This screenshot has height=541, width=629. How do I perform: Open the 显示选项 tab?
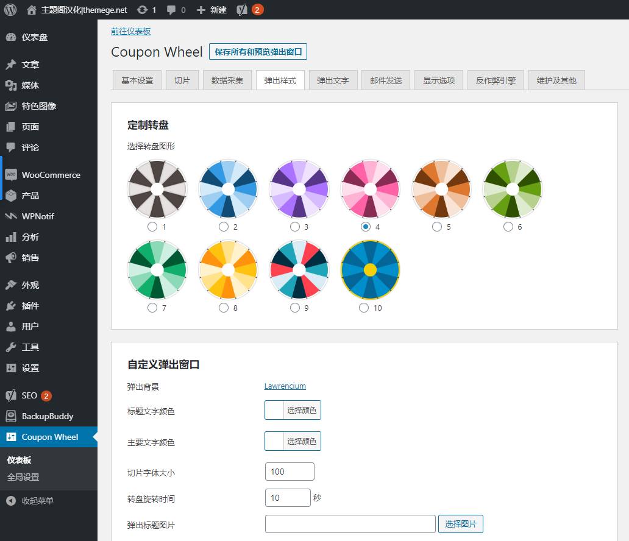pyautogui.click(x=439, y=80)
